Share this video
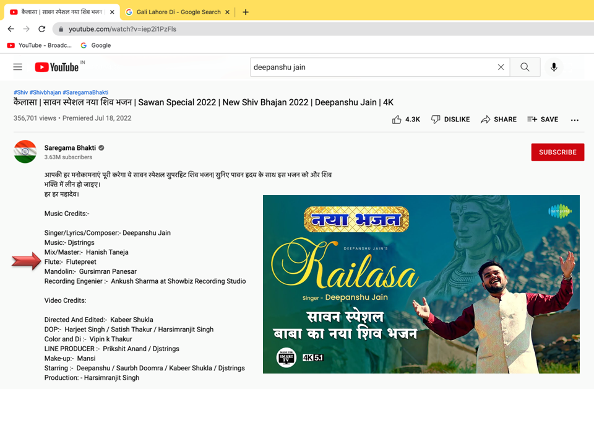This screenshot has width=594, height=446. (x=498, y=120)
